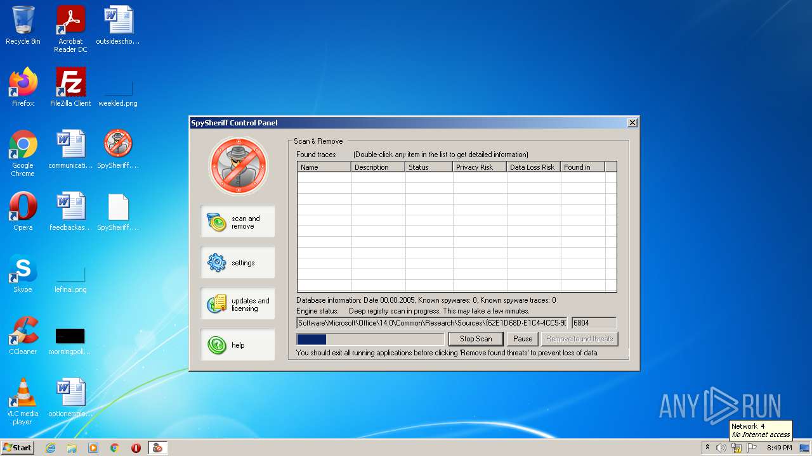Sort by Description column header
Viewport: 812px width, 456px height.
click(x=378, y=167)
